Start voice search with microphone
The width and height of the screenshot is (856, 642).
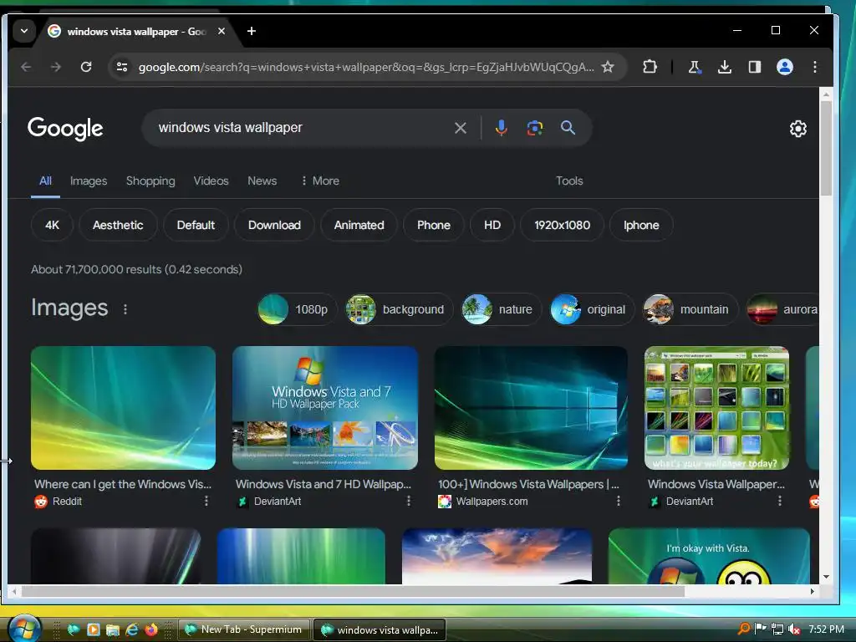click(x=501, y=128)
